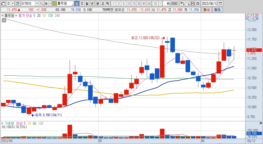
Task: Click the 매도 sell button
Action: [218, 10]
